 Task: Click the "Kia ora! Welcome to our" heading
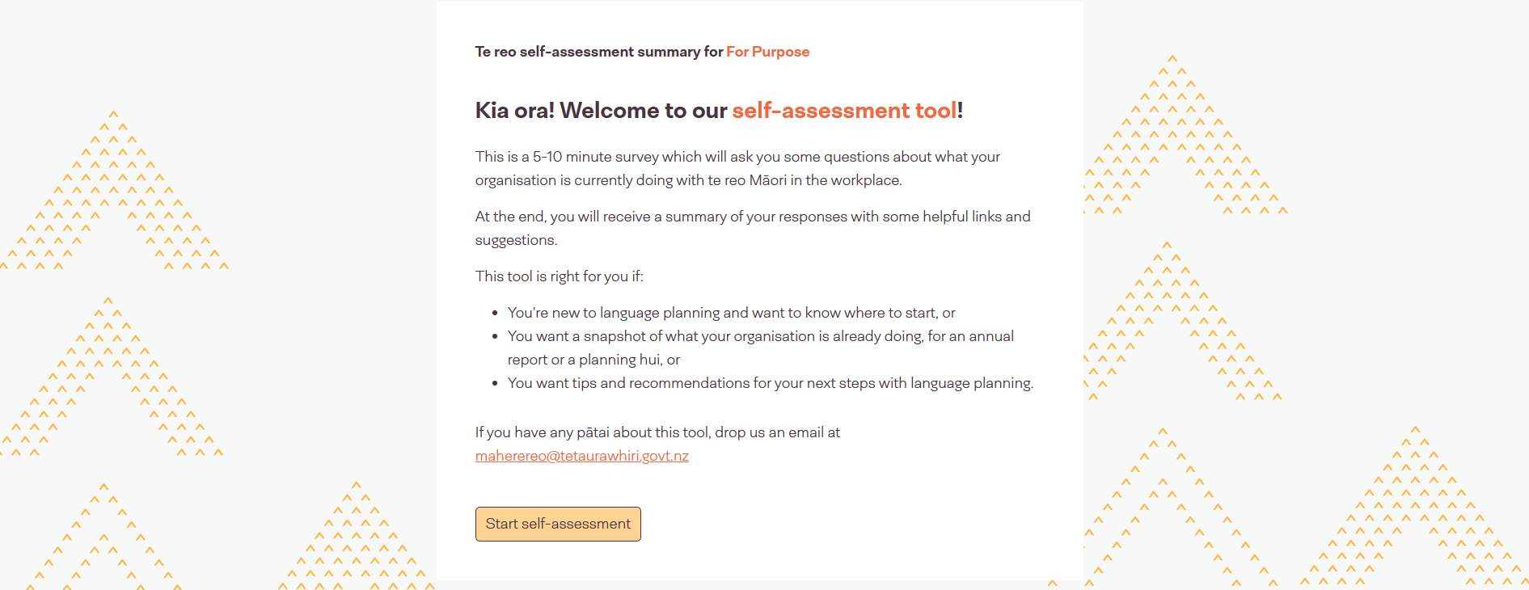click(601, 110)
